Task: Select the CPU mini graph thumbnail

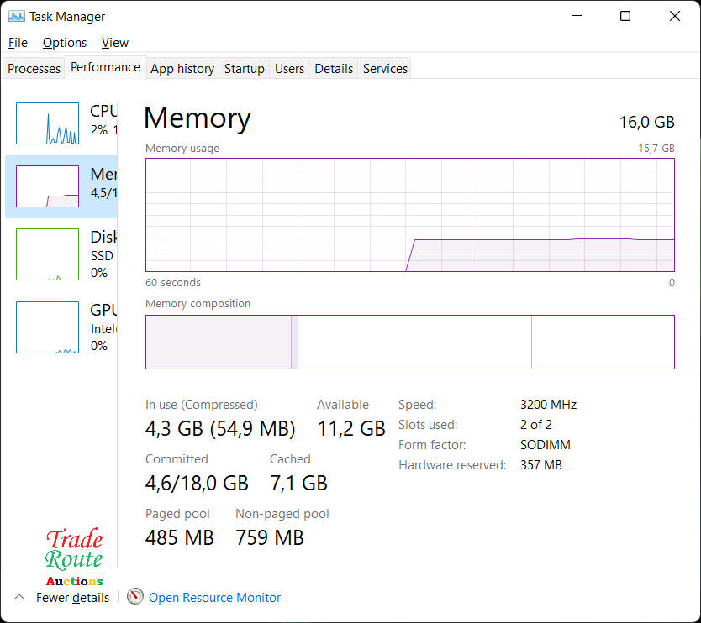Action: (47, 123)
